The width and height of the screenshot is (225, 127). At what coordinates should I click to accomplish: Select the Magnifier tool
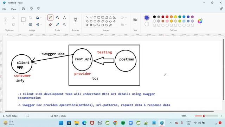[x=64, y=25]
